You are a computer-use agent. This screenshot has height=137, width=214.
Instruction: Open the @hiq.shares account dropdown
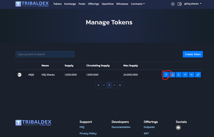pos(193,4)
